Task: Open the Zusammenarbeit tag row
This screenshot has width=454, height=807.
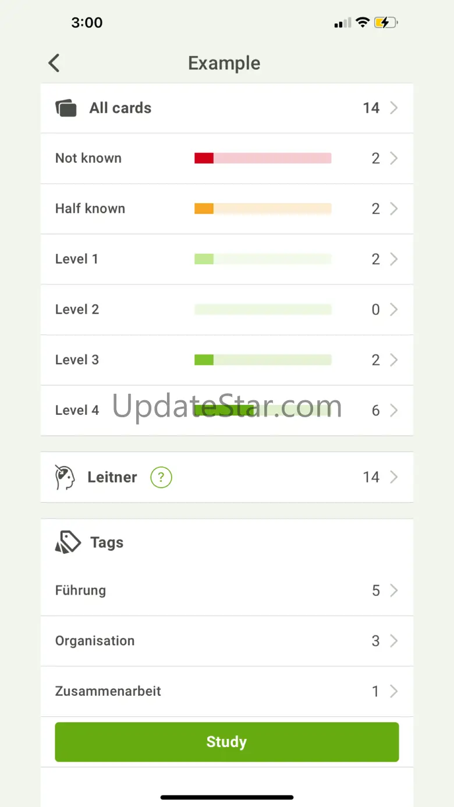Action: (108, 691)
